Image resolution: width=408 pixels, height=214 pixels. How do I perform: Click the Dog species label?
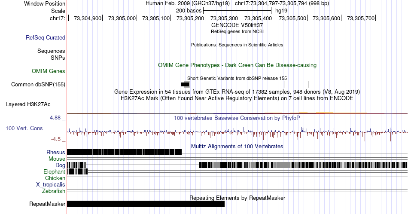coord(60,165)
